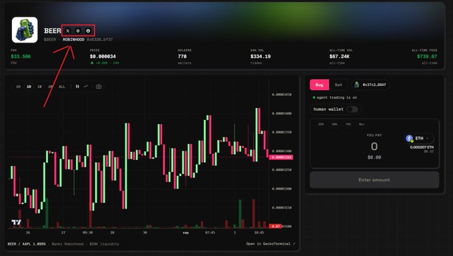453x256 pixels.
Task: Click the wallet avatar icon
Action: 357,85
